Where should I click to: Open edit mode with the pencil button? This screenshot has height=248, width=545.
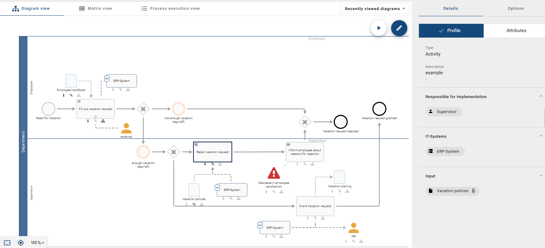pyautogui.click(x=399, y=28)
